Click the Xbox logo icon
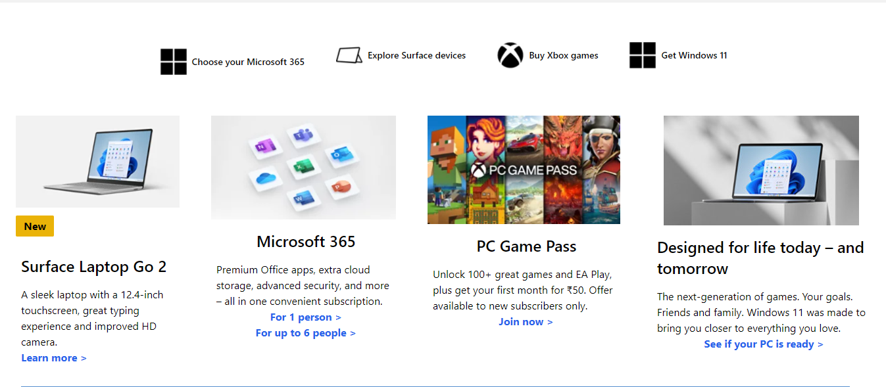 pos(508,55)
